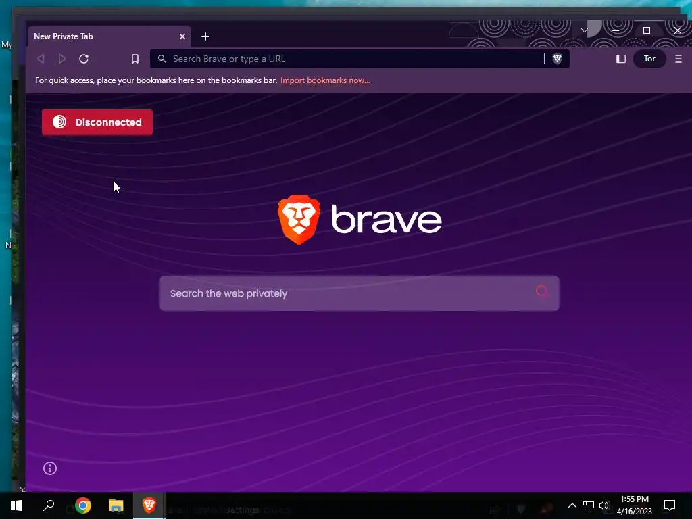
Task: Click the Search the web privately field
Action: click(x=360, y=293)
